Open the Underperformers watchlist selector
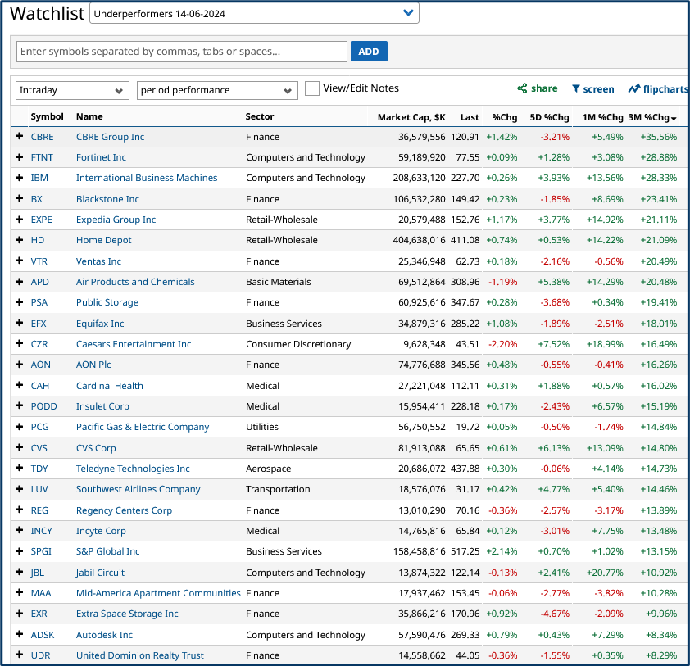The height and width of the screenshot is (666, 690). tap(254, 14)
